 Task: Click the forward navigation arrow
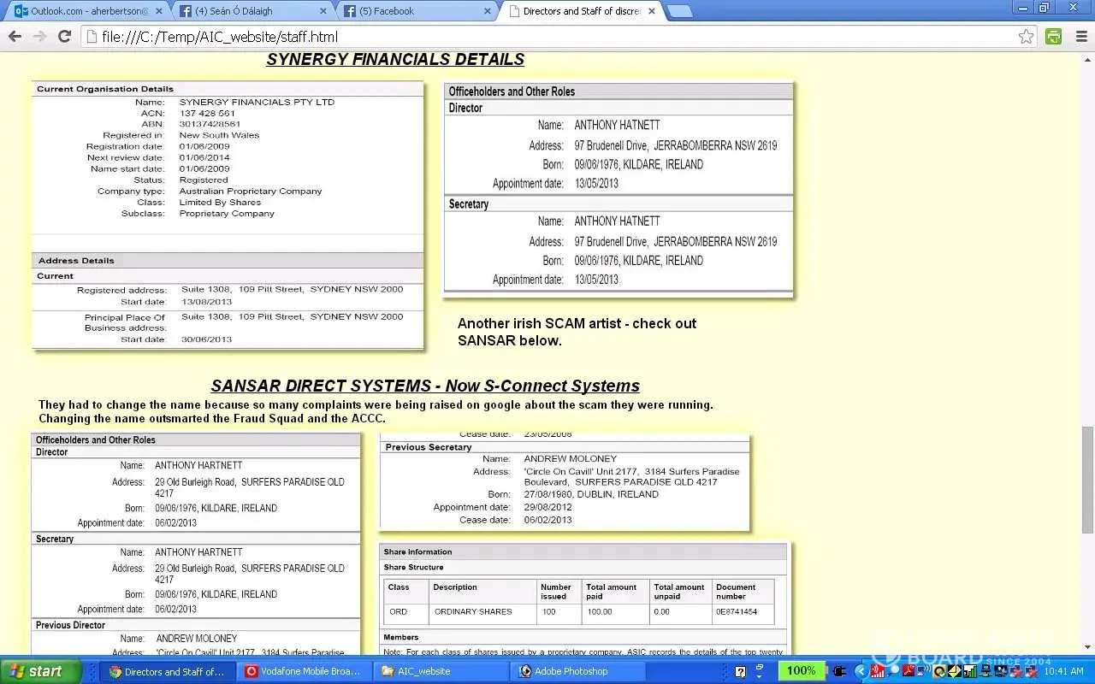[39, 37]
